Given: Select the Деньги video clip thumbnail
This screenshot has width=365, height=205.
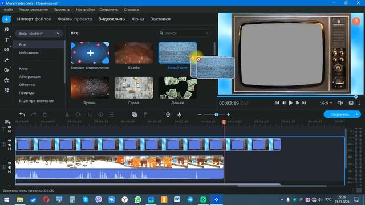Looking at the screenshot, I should [177, 88].
